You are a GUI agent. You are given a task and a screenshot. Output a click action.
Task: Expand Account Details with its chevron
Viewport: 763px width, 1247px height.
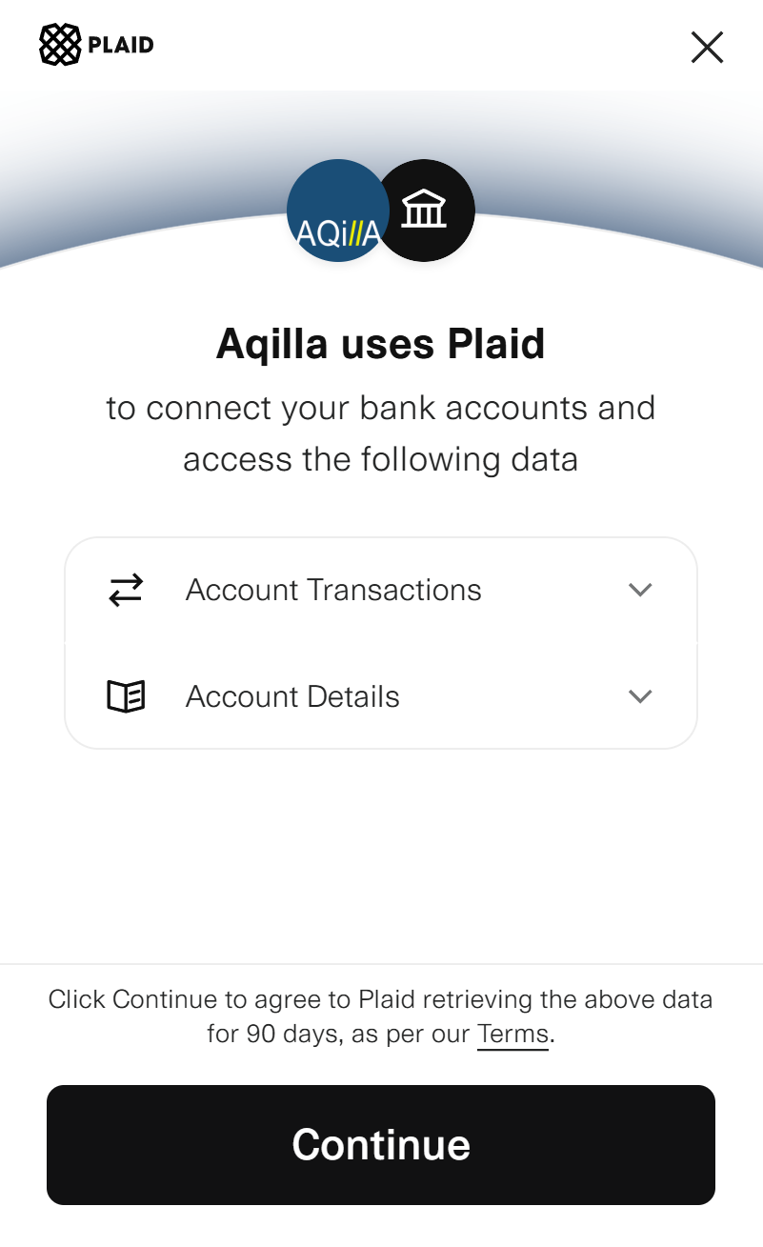coord(640,696)
